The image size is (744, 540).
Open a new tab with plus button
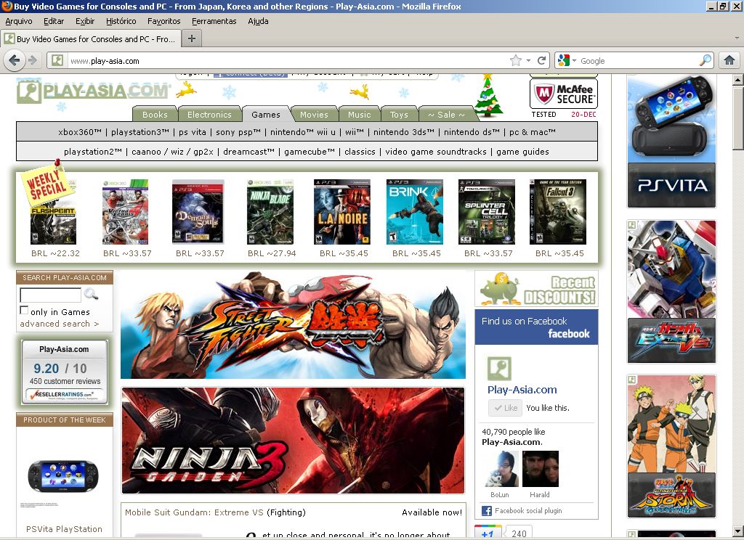[191, 38]
